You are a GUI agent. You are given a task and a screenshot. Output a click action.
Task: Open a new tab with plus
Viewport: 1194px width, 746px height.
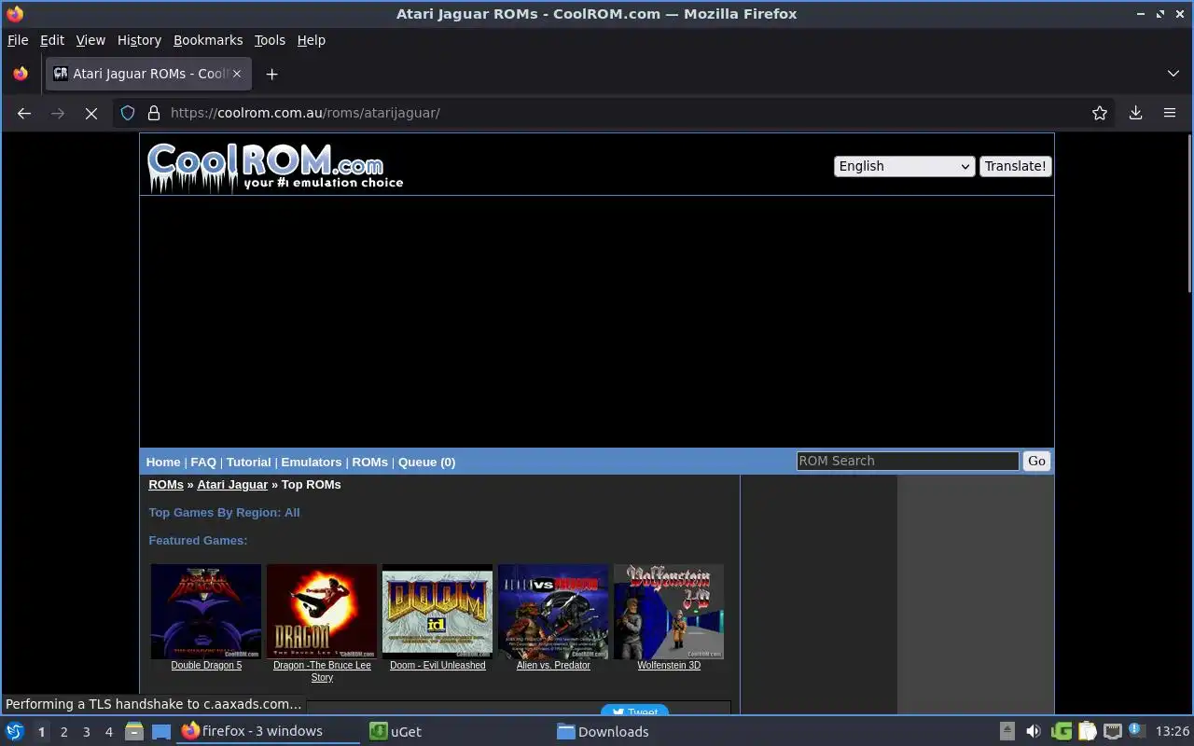[x=271, y=74]
